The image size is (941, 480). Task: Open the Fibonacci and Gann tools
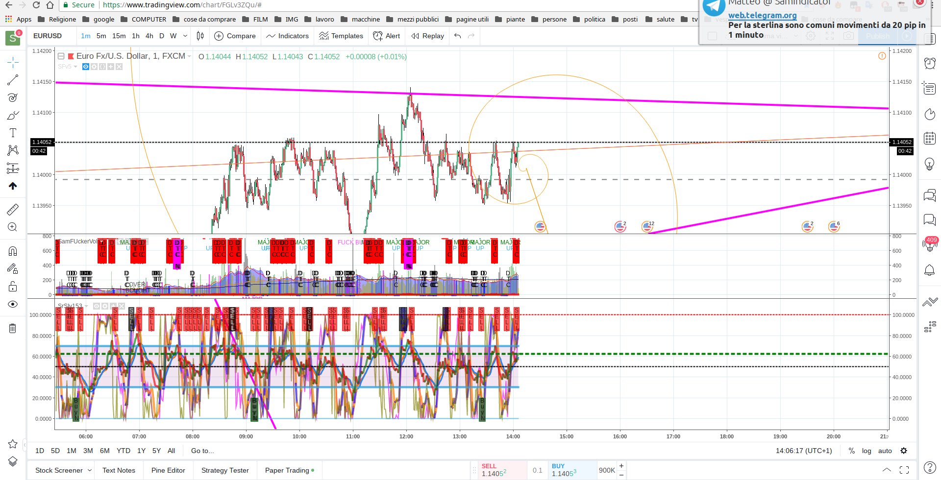tap(13, 97)
